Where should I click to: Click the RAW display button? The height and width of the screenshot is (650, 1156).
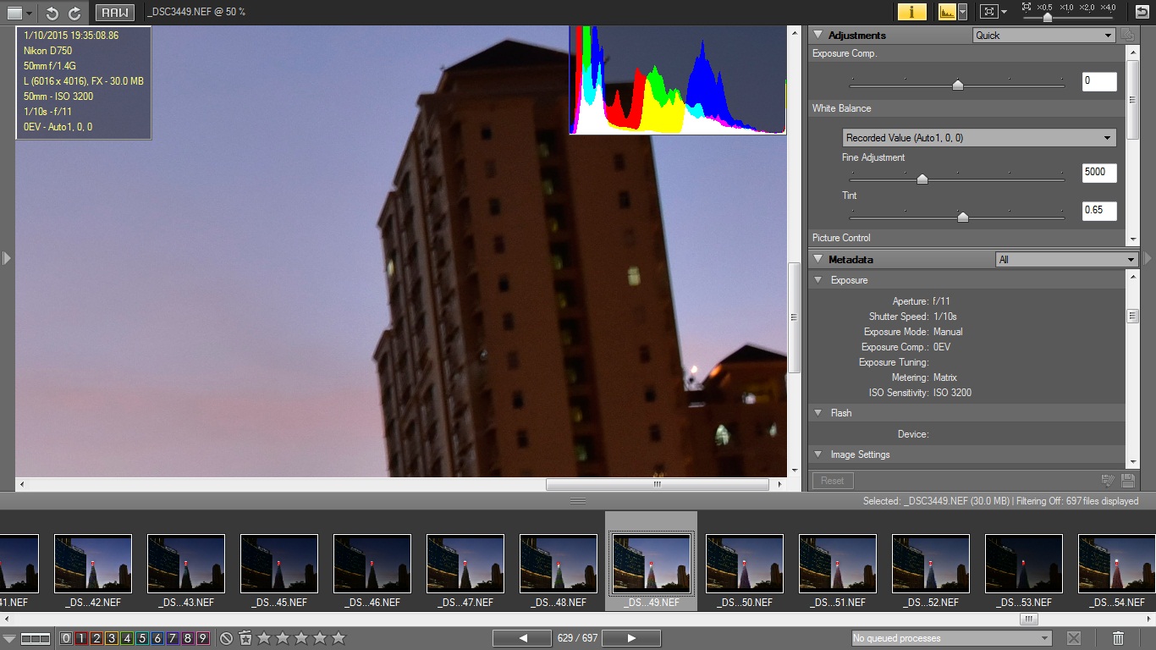click(114, 13)
